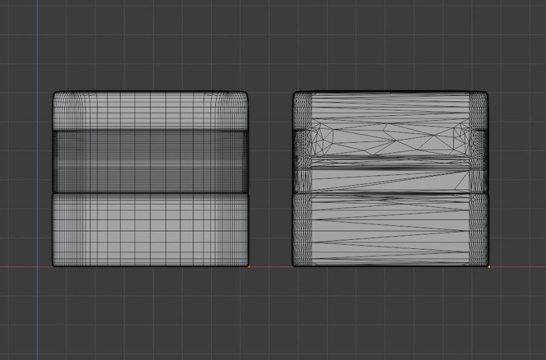The height and width of the screenshot is (360, 546).
Task: Click where the blue and red axes intersect
Action: click(38, 267)
